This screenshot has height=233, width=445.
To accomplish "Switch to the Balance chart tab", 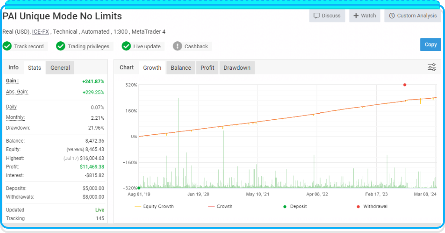I will [181, 68].
